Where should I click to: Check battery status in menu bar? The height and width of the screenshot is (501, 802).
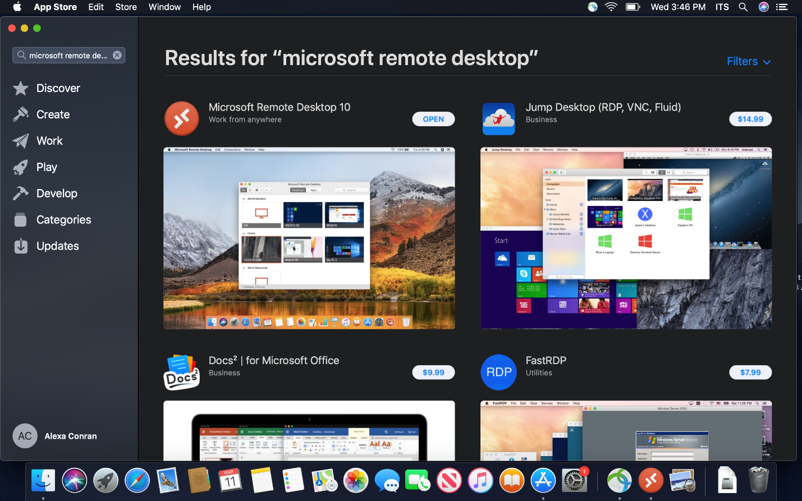point(633,7)
